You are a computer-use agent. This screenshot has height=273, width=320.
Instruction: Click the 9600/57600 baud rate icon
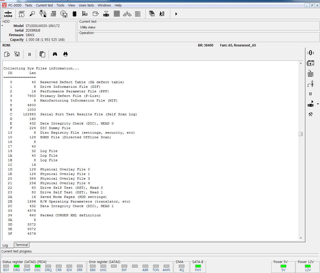click(x=53, y=14)
